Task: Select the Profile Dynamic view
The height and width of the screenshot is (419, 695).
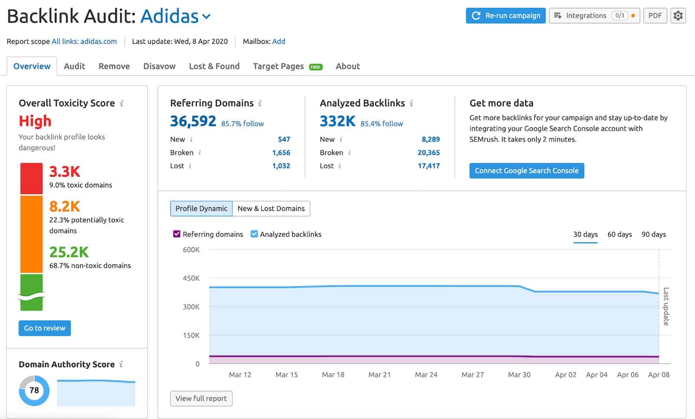Action: [x=201, y=208]
